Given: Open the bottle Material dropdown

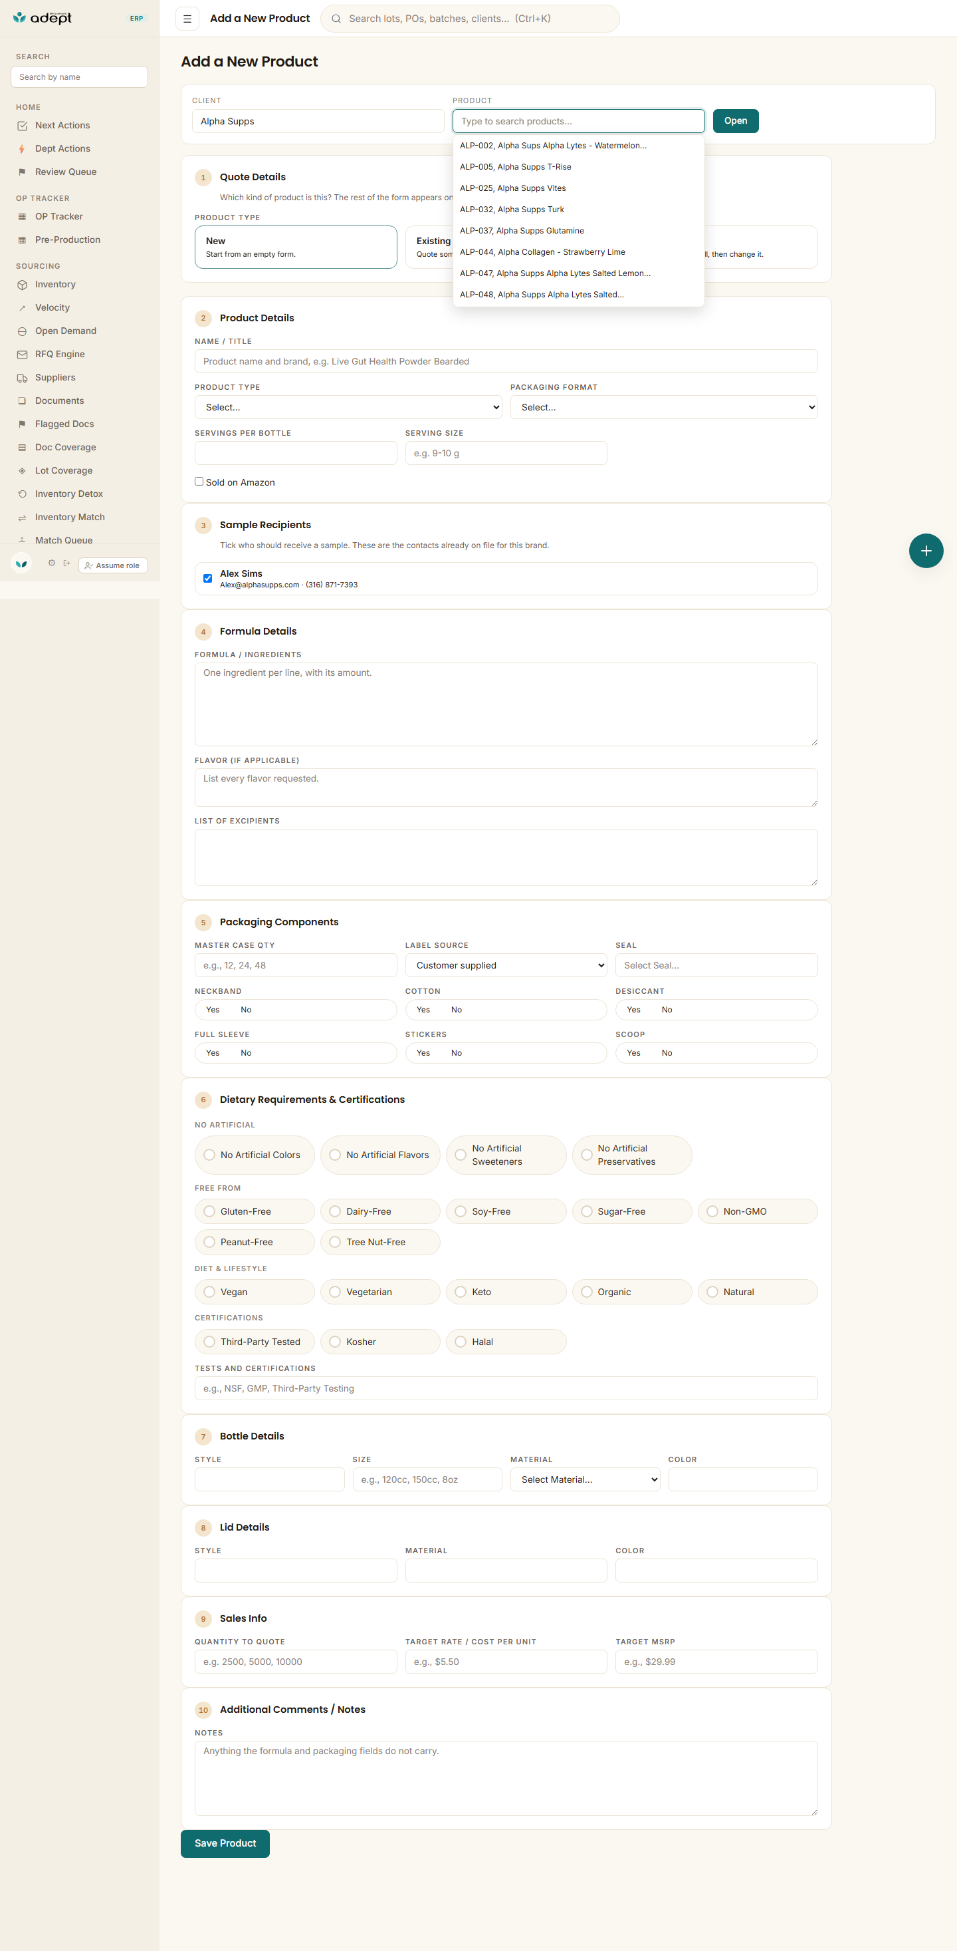Looking at the screenshot, I should [x=585, y=1480].
